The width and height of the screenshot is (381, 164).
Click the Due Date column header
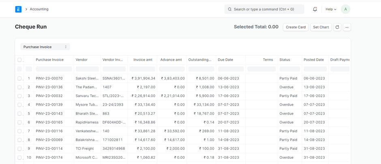pyautogui.click(x=225, y=60)
